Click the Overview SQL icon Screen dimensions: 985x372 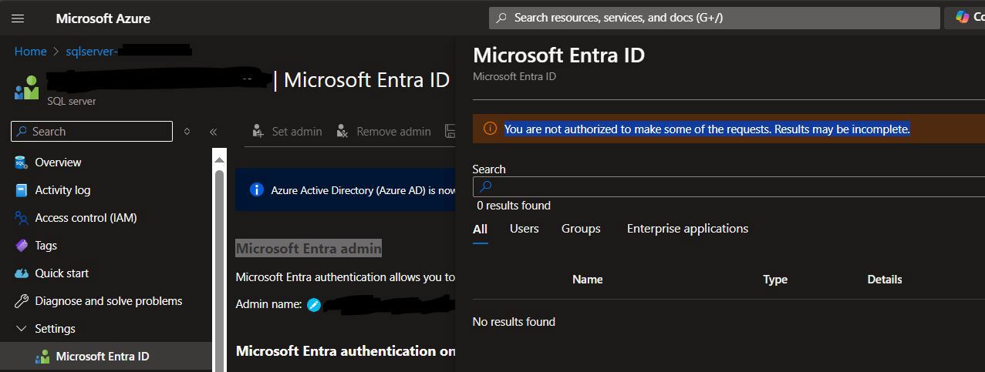[x=22, y=163]
